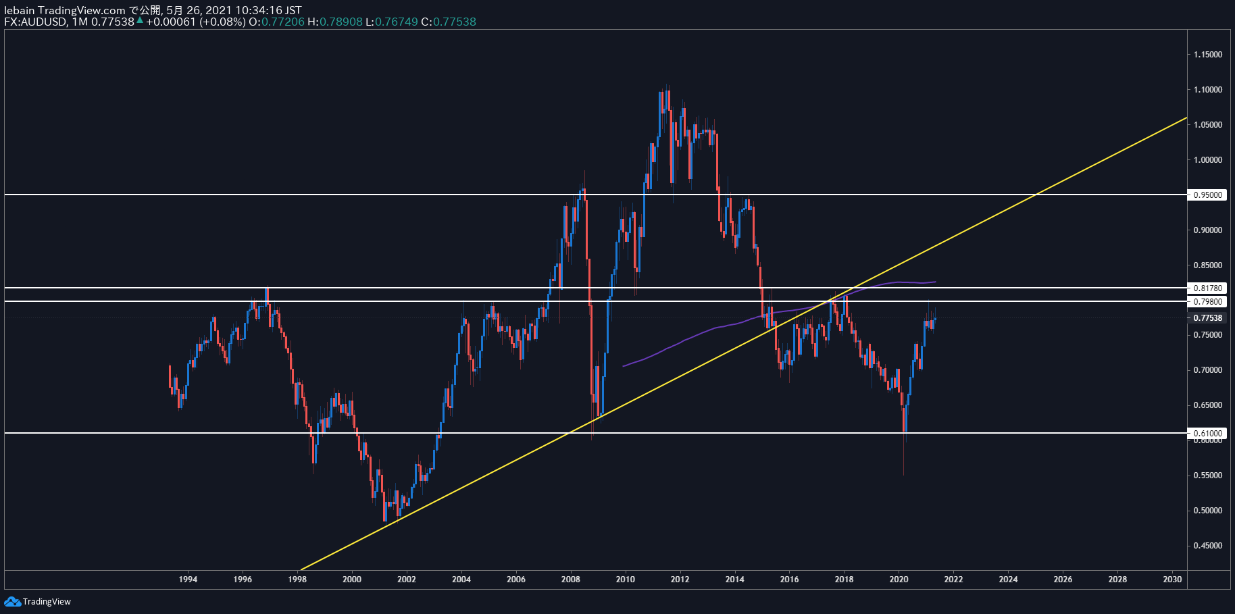Viewport: 1235px width, 614px height.
Task: Click the publish timestamp 10:34:16 JST
Action: pyautogui.click(x=268, y=10)
